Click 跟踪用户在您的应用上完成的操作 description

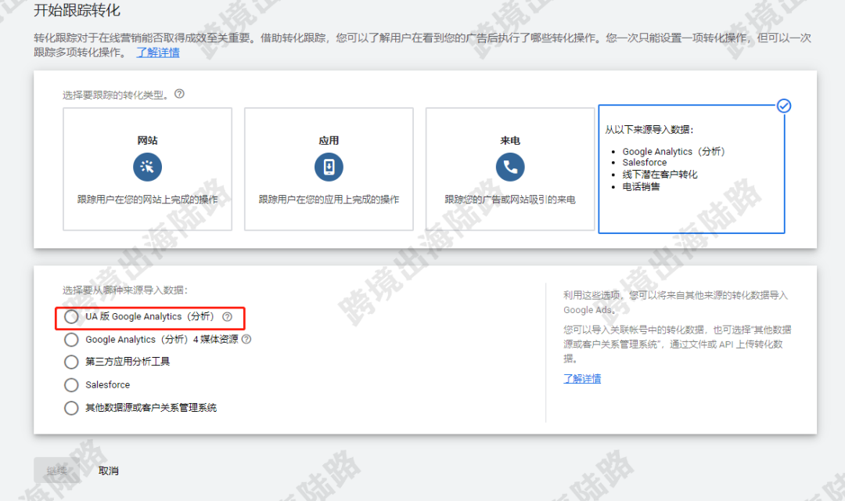tap(329, 200)
